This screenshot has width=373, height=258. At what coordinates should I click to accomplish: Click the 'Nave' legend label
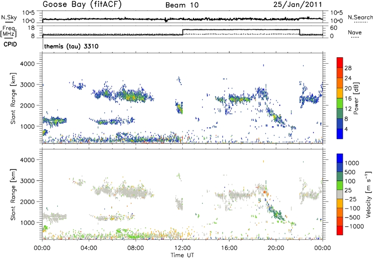tap(355, 32)
